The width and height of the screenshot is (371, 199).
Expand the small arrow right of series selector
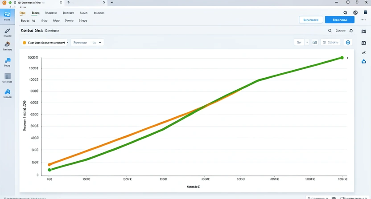point(68,43)
